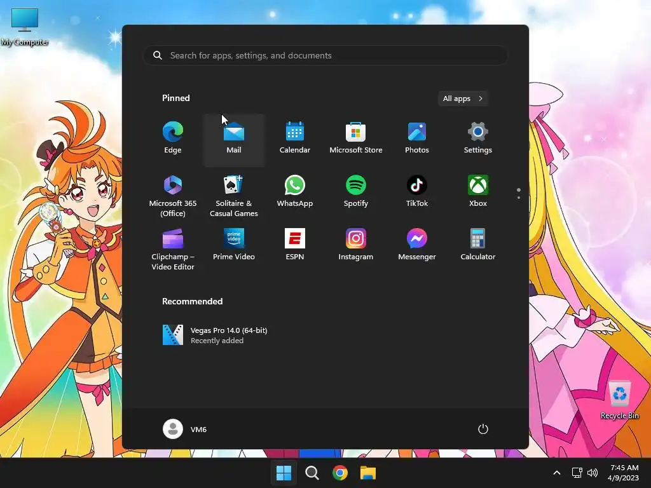Image resolution: width=651 pixels, height=488 pixels.
Task: Launch Instagram from pinned apps
Action: click(356, 245)
